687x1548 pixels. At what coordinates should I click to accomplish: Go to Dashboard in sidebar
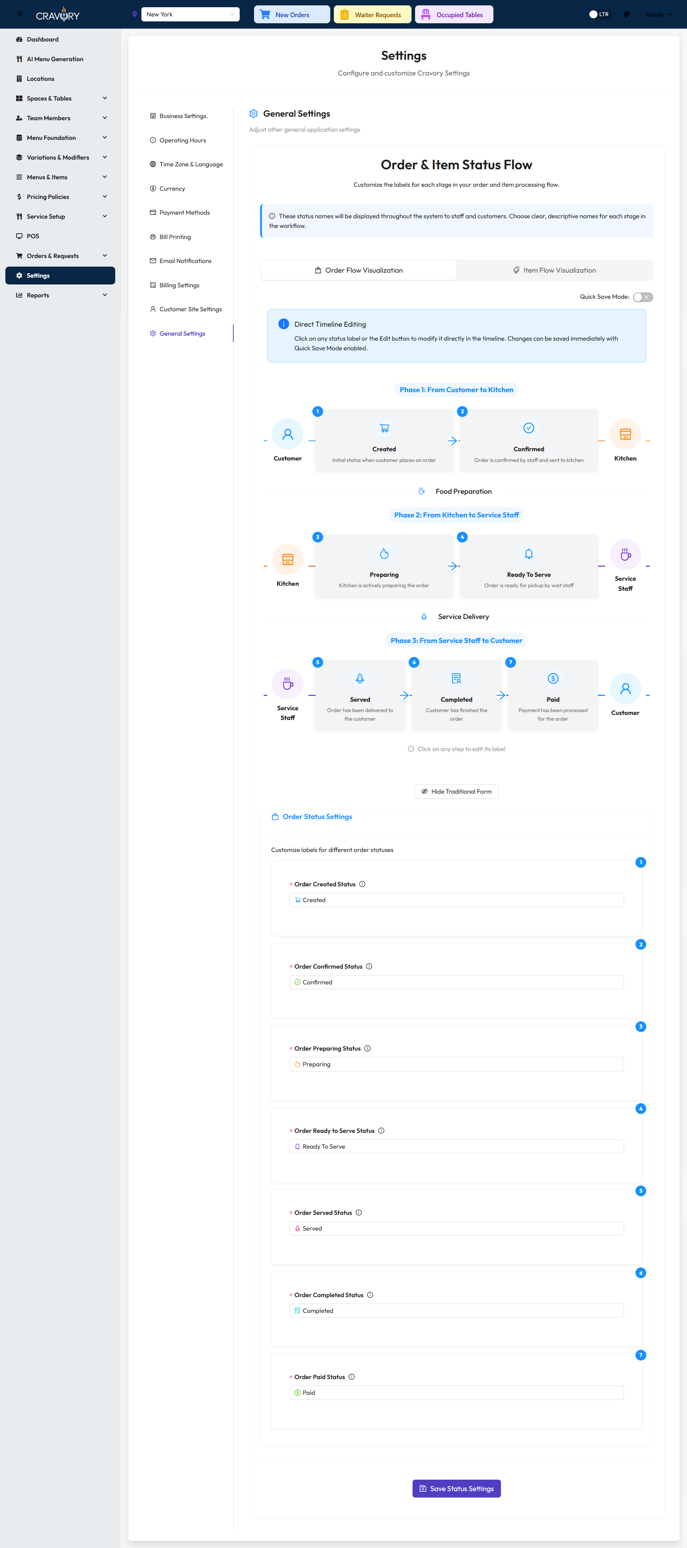tap(60, 40)
